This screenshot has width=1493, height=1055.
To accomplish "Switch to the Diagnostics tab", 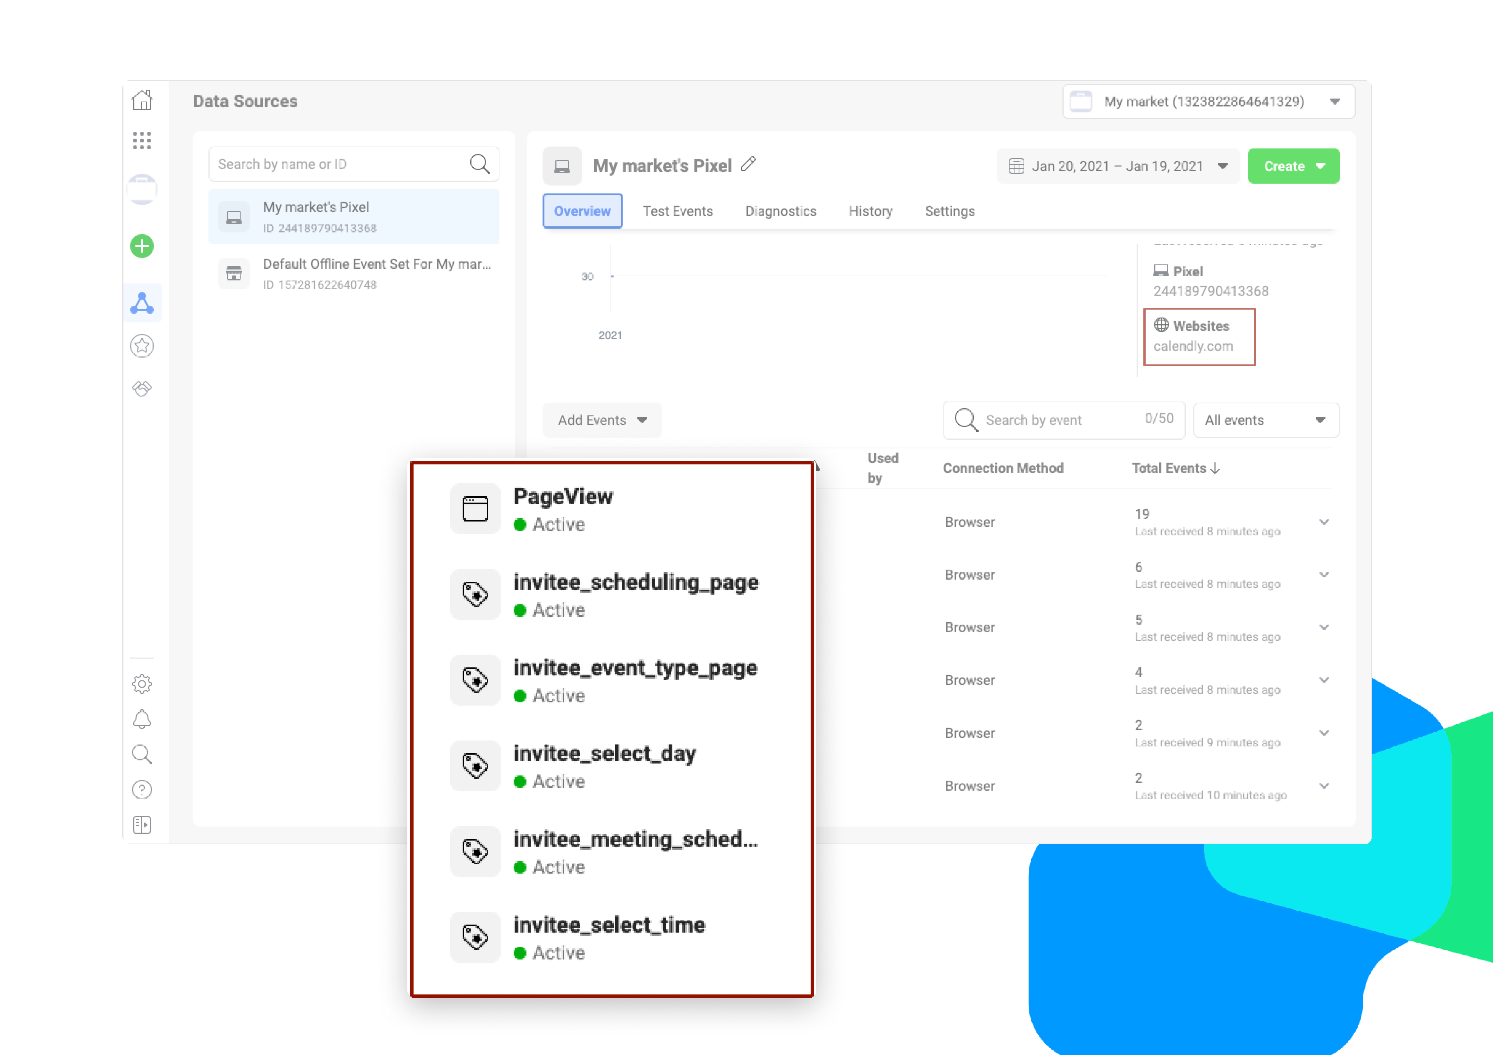I will (x=780, y=211).
